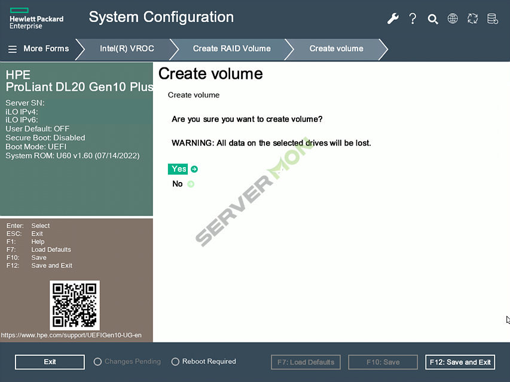Click the question mark help icon
Screen dimensions: 510x382
pos(413,19)
